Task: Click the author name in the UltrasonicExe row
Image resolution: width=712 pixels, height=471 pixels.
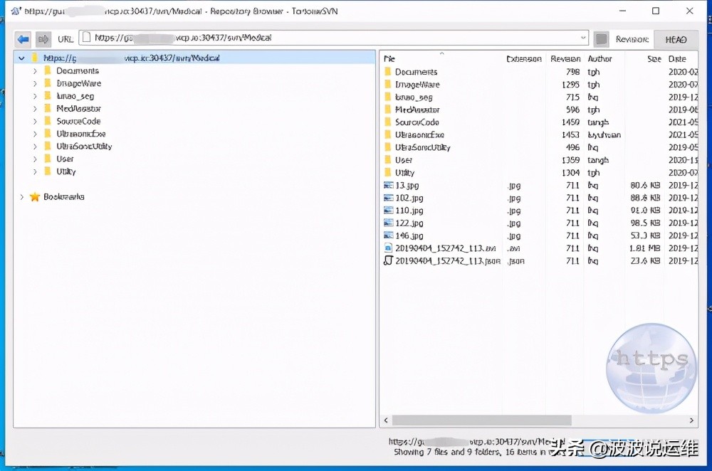Action: tap(604, 134)
